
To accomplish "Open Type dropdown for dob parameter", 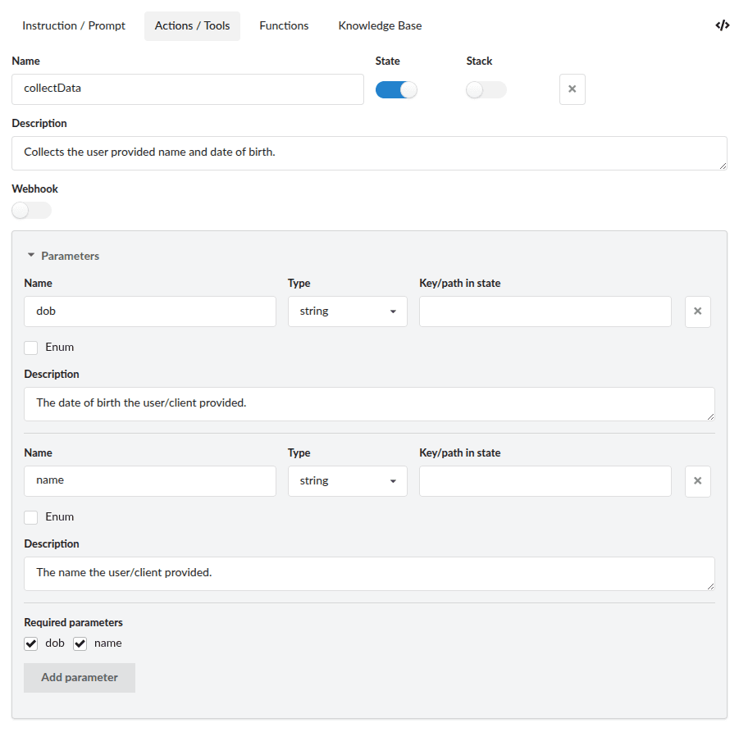I will tap(347, 311).
